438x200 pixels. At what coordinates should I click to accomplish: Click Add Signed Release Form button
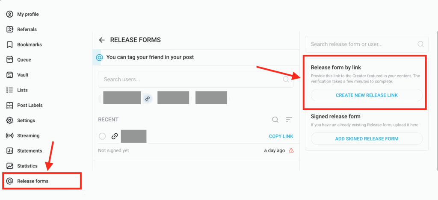[x=367, y=138]
